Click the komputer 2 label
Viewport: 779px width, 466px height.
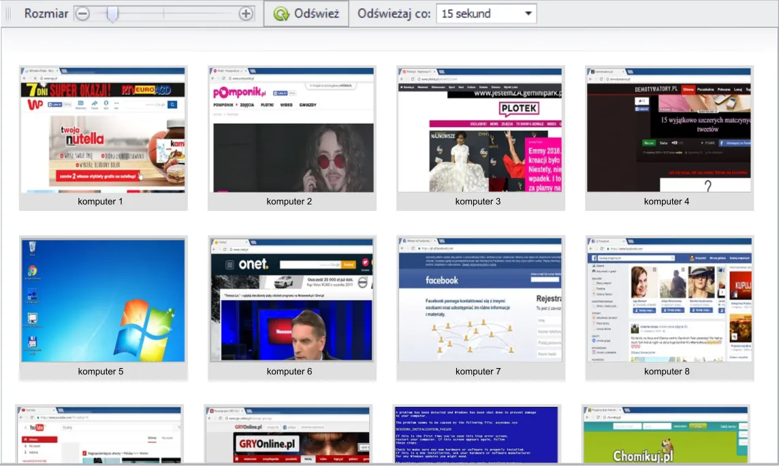289,201
